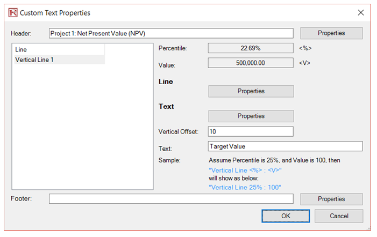Image resolution: width=377 pixels, height=237 pixels.
Task: Click the <%> percentile placeholder tag
Action: 305,48
